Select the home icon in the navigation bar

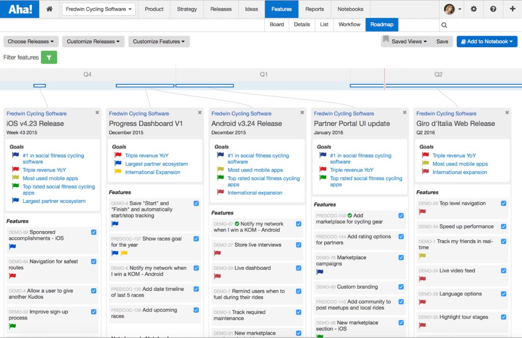coord(49,9)
